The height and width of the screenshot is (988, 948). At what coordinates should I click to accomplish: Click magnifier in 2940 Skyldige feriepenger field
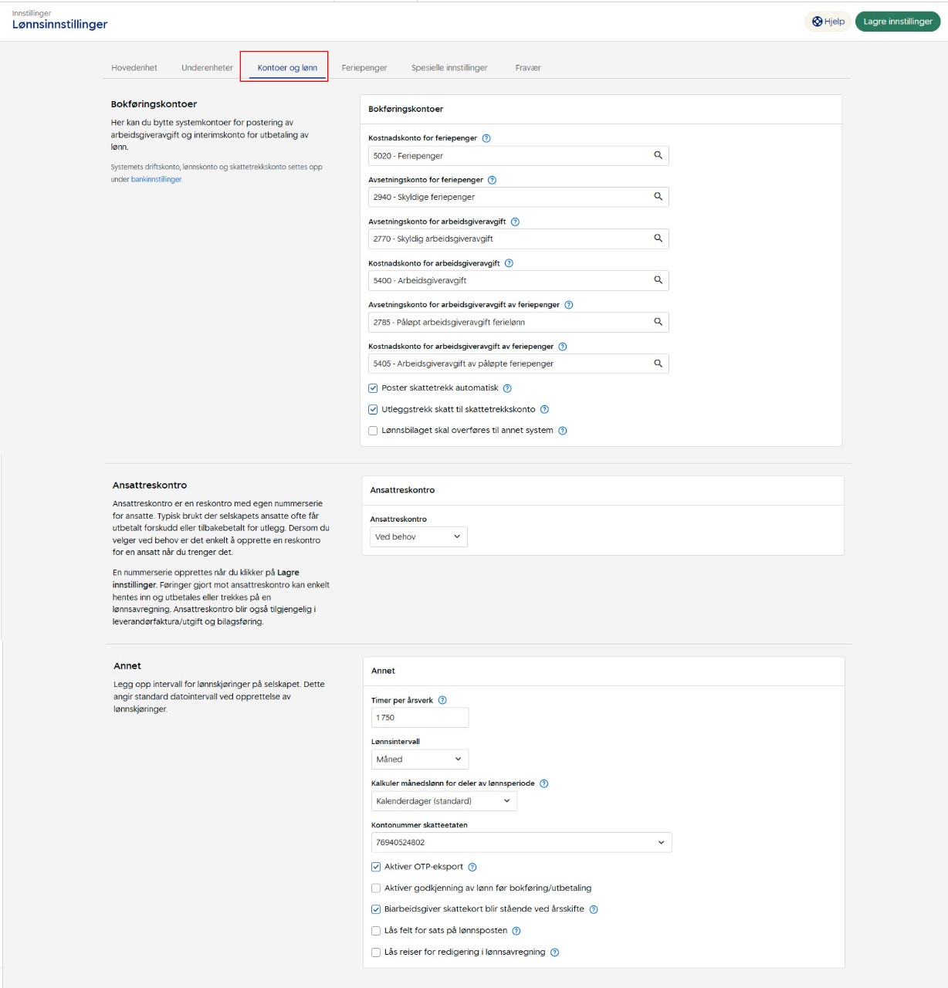click(x=658, y=197)
